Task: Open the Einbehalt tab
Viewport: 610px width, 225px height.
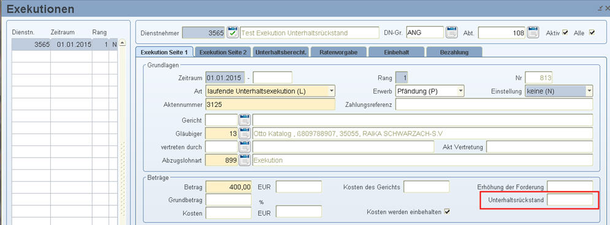Action: point(396,52)
